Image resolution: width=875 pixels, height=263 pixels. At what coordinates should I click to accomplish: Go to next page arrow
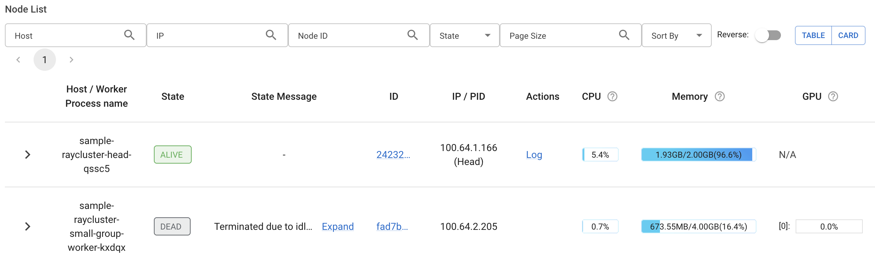tap(71, 60)
